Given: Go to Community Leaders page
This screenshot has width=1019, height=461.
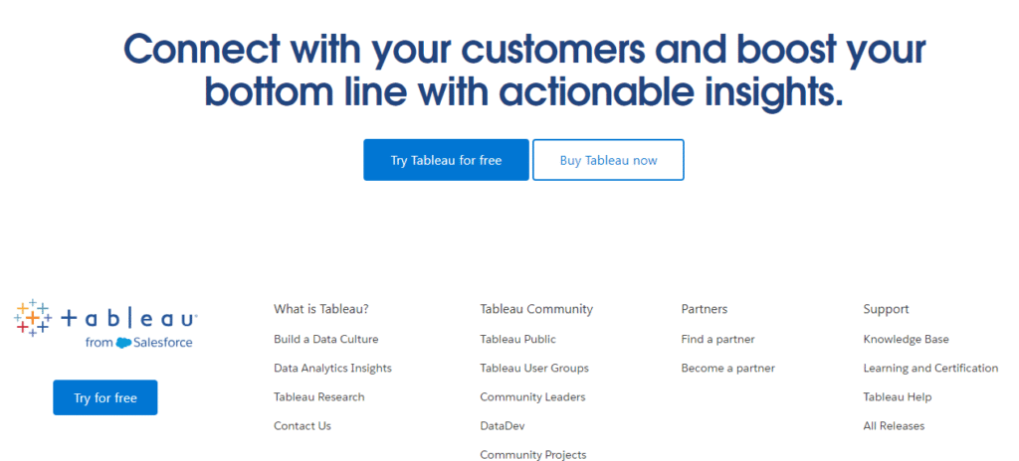Looking at the screenshot, I should pyautogui.click(x=532, y=396).
